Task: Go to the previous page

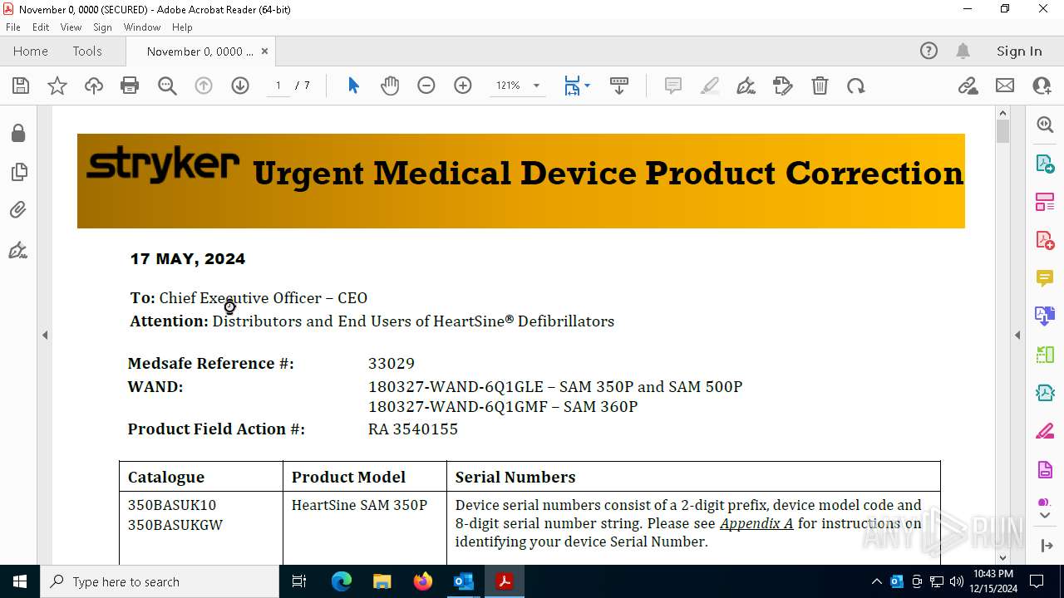Action: (x=204, y=86)
